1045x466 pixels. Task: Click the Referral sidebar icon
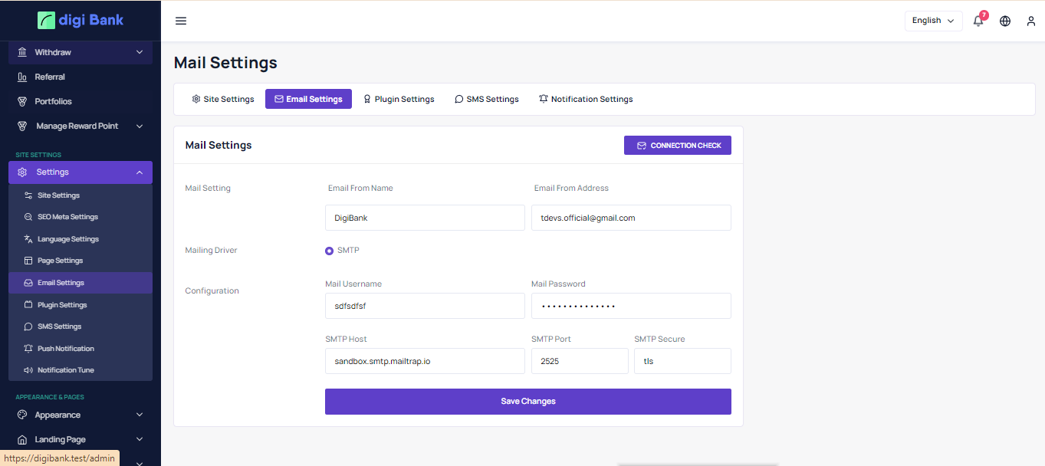(x=22, y=77)
